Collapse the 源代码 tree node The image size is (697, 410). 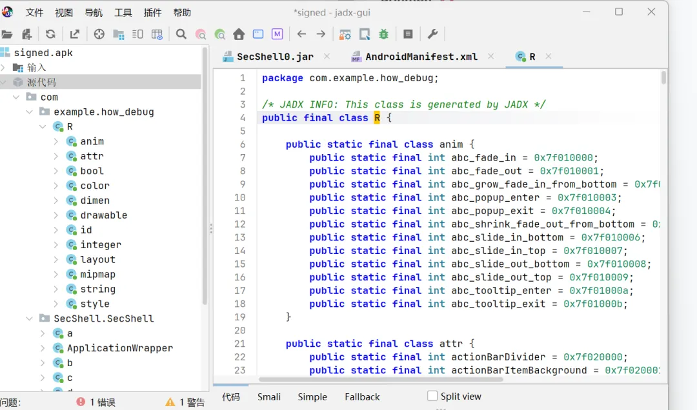coord(4,82)
